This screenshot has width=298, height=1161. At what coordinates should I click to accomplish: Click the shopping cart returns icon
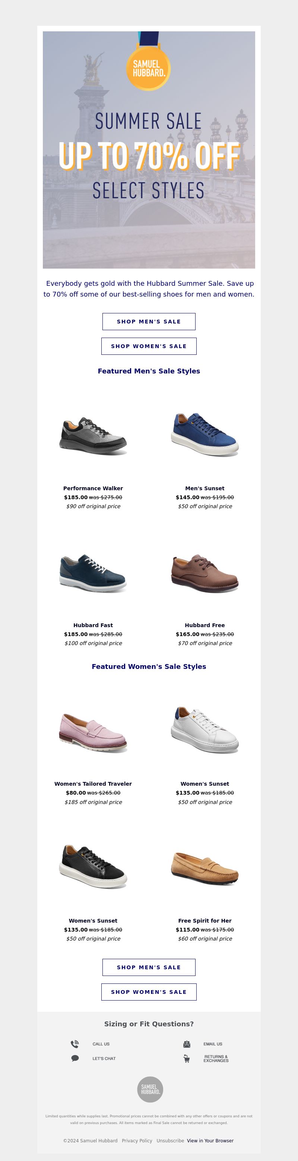pos(186,1058)
